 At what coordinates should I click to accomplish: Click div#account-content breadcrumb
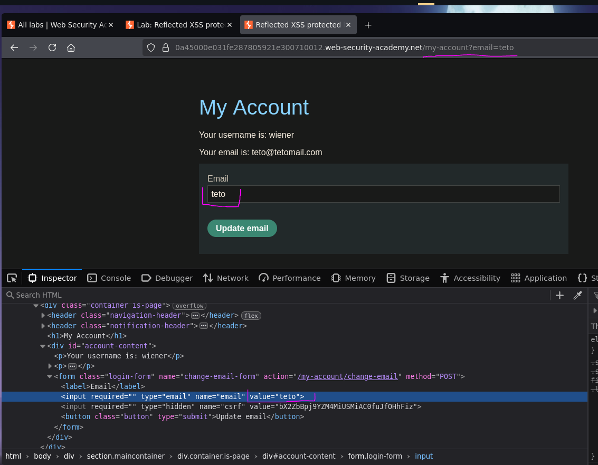click(299, 456)
